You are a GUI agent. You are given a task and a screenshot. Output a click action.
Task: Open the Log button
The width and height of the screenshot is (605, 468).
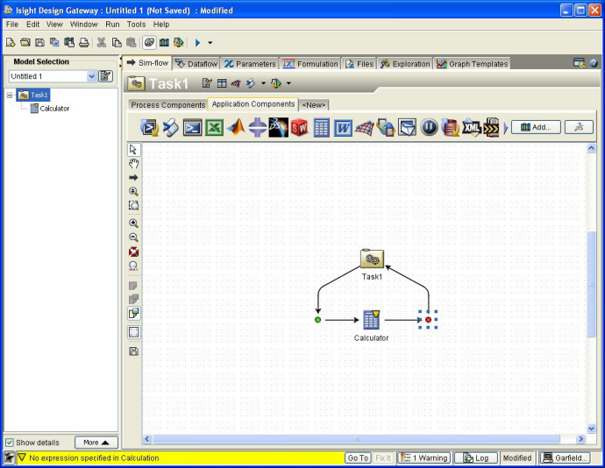tap(476, 458)
